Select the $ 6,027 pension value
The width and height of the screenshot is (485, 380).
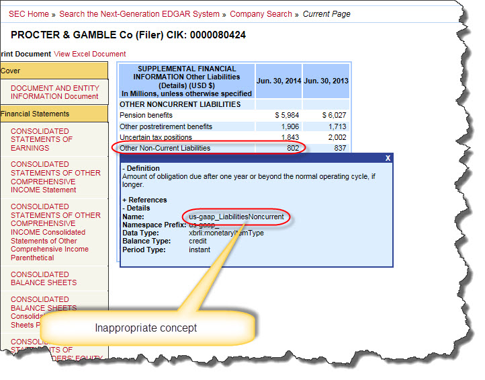click(x=334, y=115)
